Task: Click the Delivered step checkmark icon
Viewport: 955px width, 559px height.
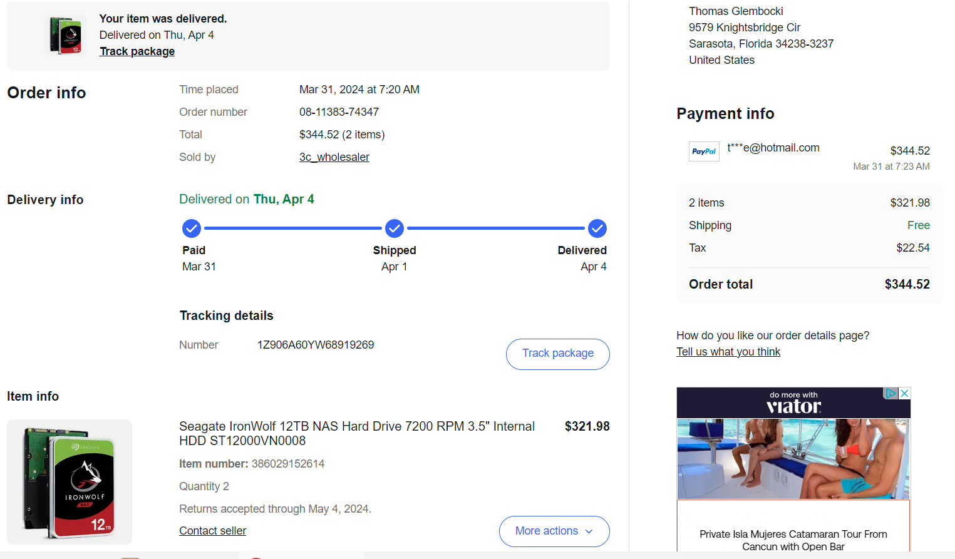Action: point(597,228)
